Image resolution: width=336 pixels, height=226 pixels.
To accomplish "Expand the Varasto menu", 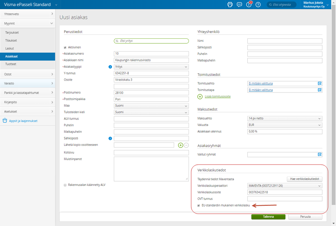I will 28,84.
